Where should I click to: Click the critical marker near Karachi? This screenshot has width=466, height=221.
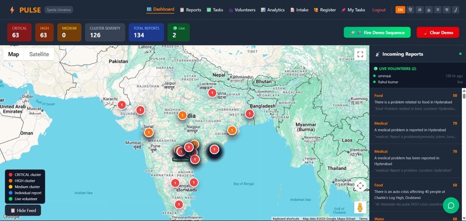(x=121, y=104)
